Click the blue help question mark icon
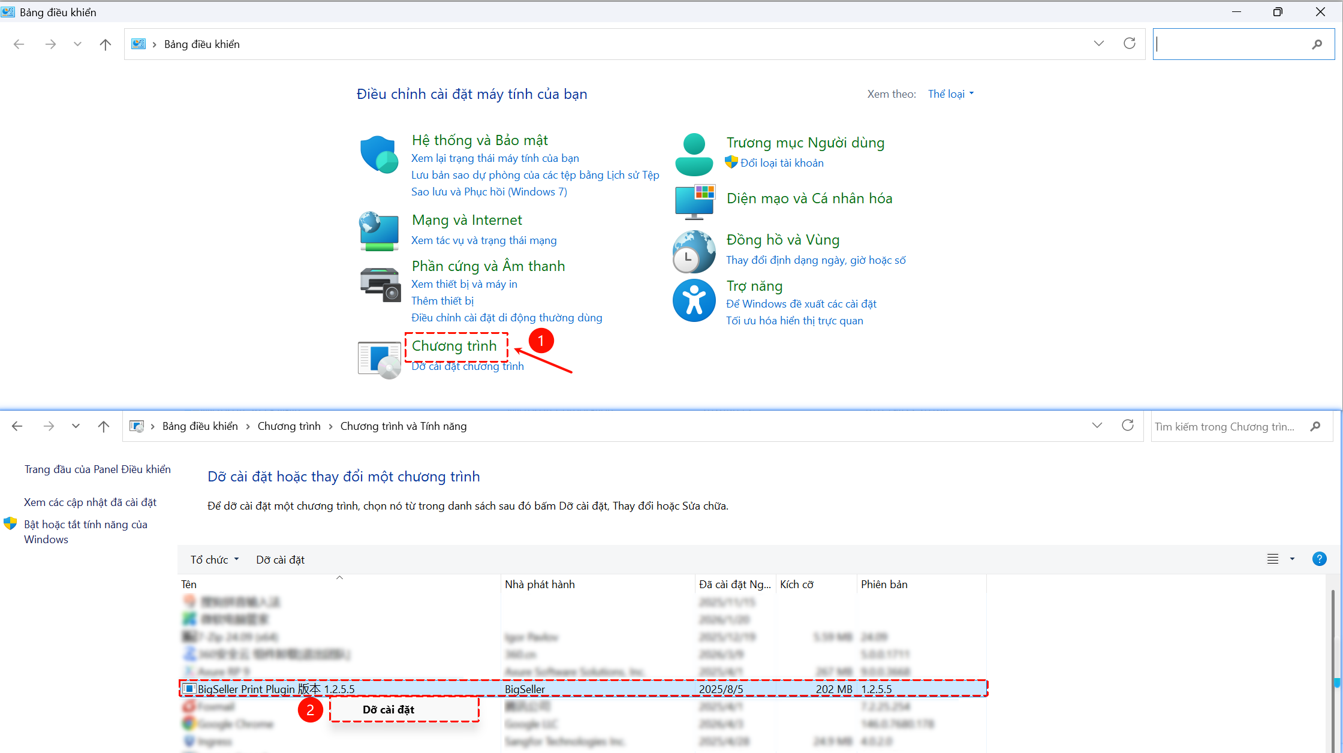Viewport: 1343px width, 753px height. tap(1319, 559)
